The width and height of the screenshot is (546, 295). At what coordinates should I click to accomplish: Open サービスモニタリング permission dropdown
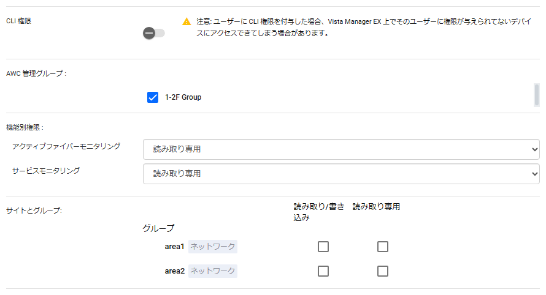(341, 174)
